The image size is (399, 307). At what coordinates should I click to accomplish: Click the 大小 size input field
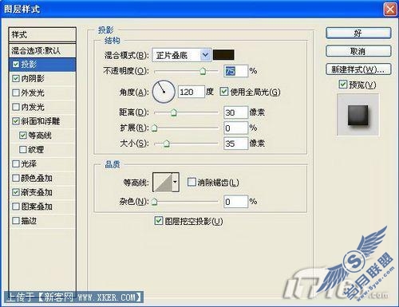click(x=235, y=144)
